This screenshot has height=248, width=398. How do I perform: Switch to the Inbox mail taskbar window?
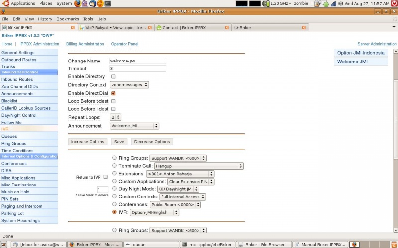tap(39, 244)
